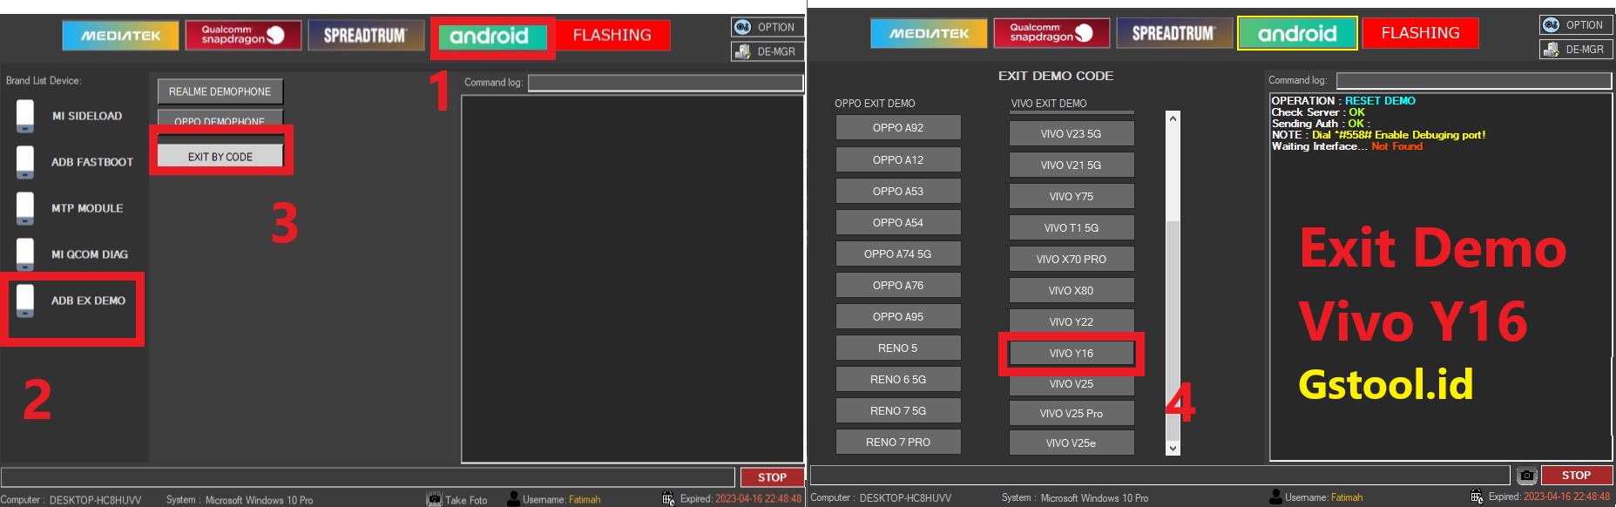Image resolution: width=1616 pixels, height=507 pixels.
Task: Click the 'OPERATION : RESET DEMO' log line
Action: pos(1343,101)
